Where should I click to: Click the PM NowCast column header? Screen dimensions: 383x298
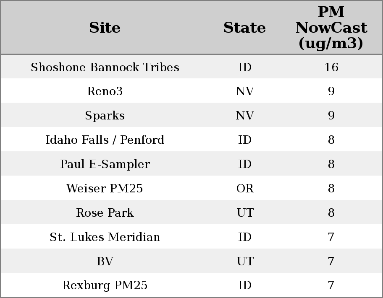(x=331, y=28)
